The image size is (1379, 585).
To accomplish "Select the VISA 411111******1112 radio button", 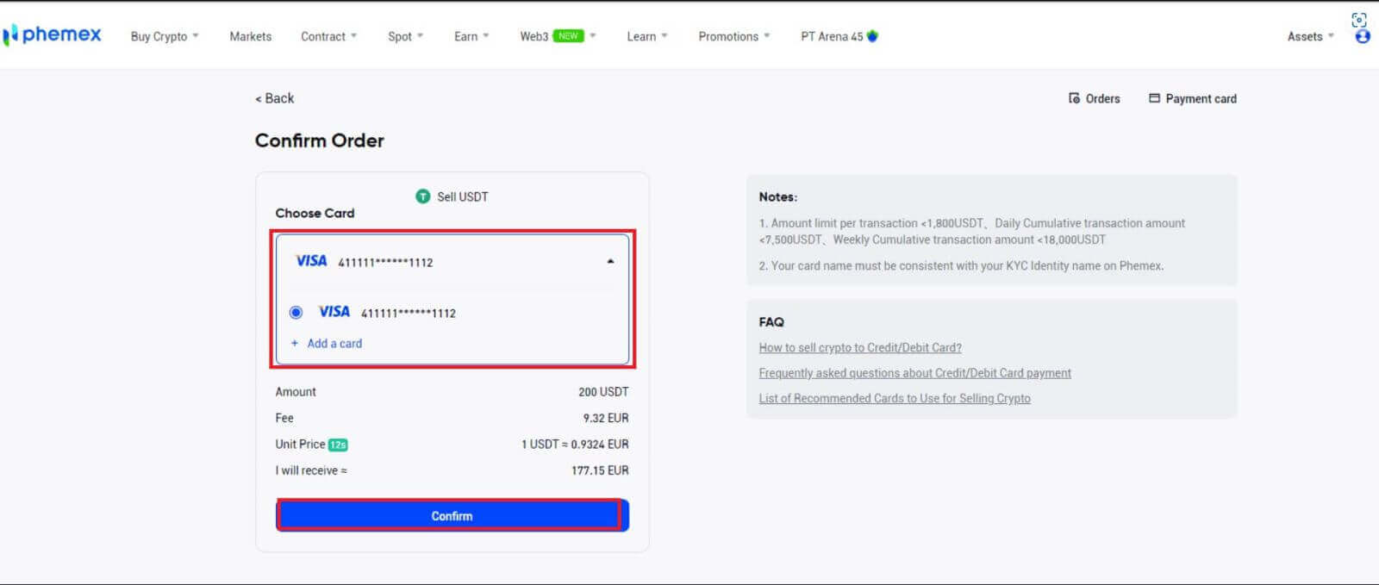I will 296,312.
